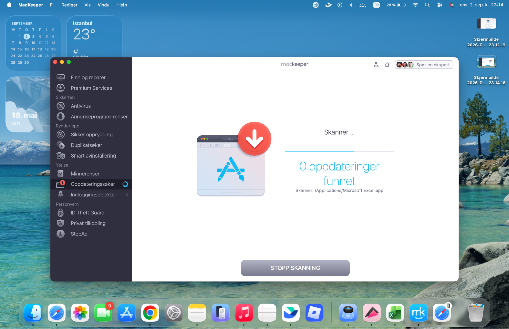The width and height of the screenshot is (509, 329).
Task: Open the Vindu menu
Action: pos(103,5)
